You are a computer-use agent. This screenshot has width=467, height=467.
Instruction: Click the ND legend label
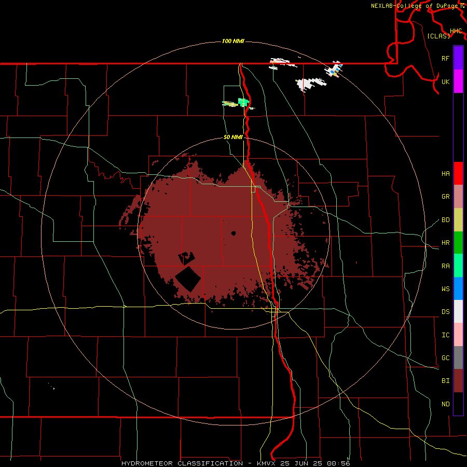tap(445, 404)
